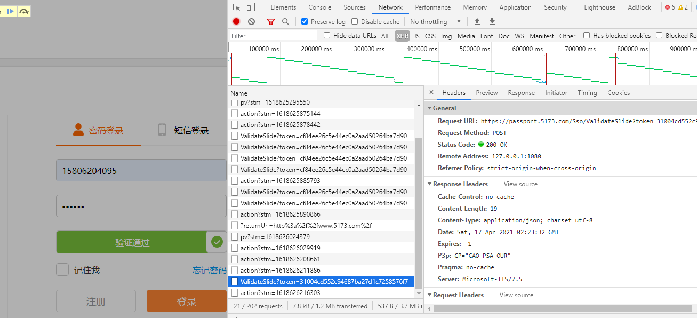Image resolution: width=697 pixels, height=318 pixels.
Task: Enable the Disable cache checkbox
Action: coord(355,21)
